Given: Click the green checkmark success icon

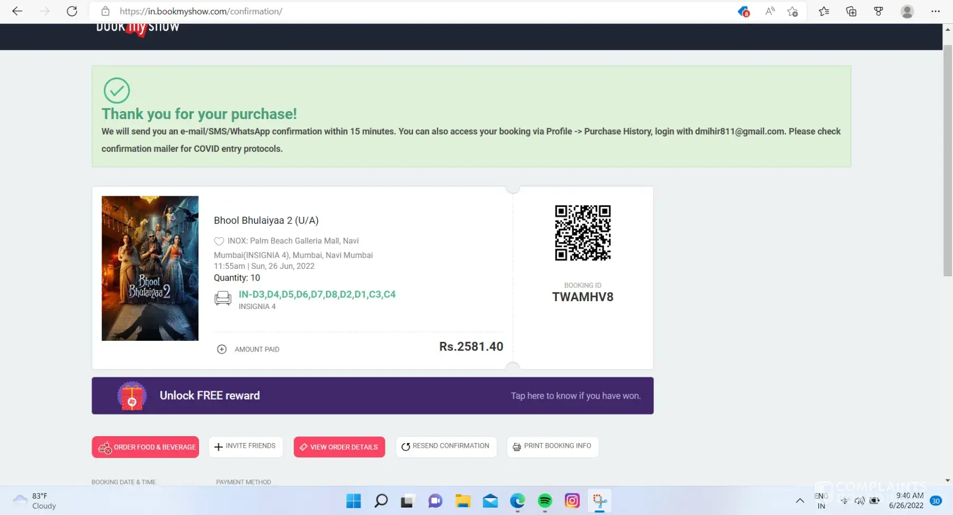Looking at the screenshot, I should [x=116, y=91].
